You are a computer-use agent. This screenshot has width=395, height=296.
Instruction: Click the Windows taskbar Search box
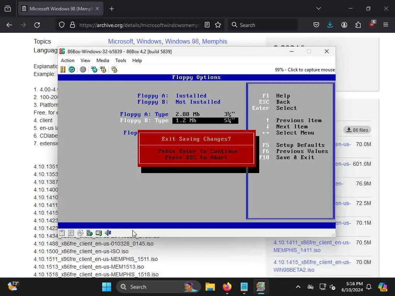pyautogui.click(x=159, y=287)
